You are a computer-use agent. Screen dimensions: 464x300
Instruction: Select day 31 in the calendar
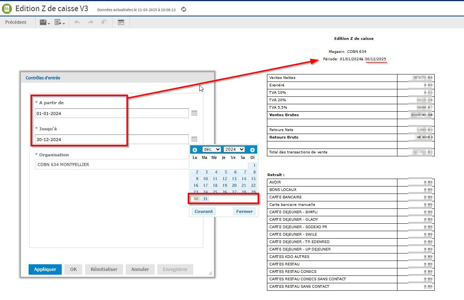205,199
